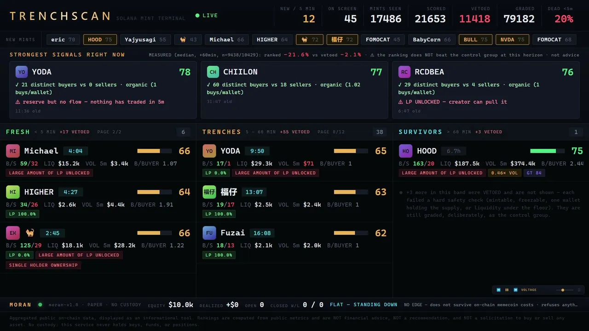Image resolution: width=589 pixels, height=331 pixels.
Task: Click the YO avatar in the Trenches YODA row
Action: (209, 151)
